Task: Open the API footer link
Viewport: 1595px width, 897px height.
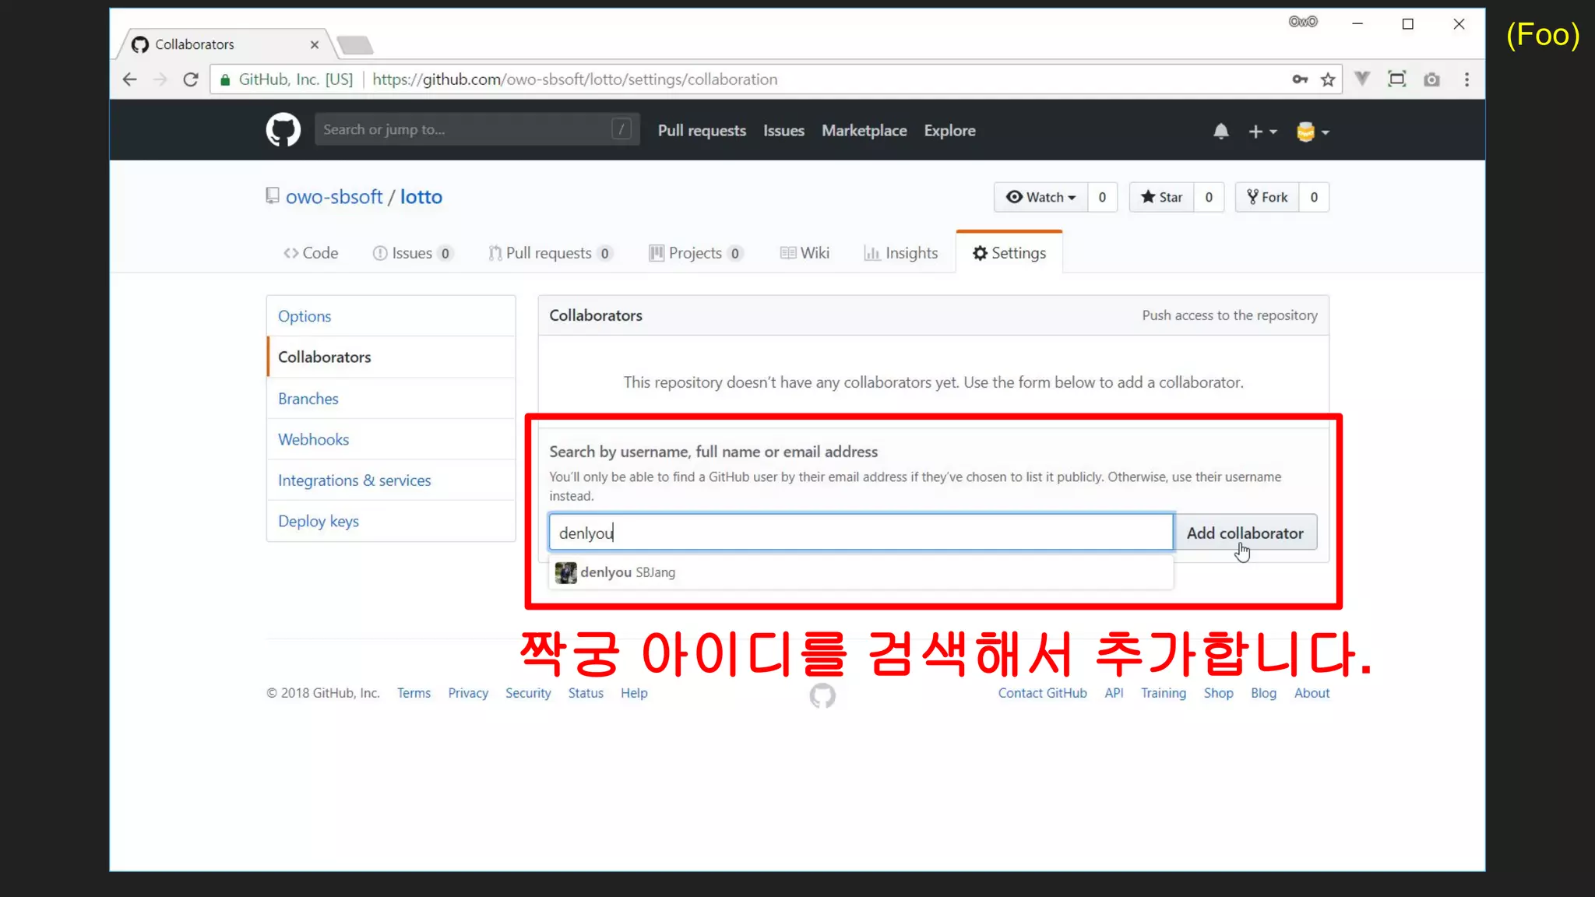Action: [1114, 693]
